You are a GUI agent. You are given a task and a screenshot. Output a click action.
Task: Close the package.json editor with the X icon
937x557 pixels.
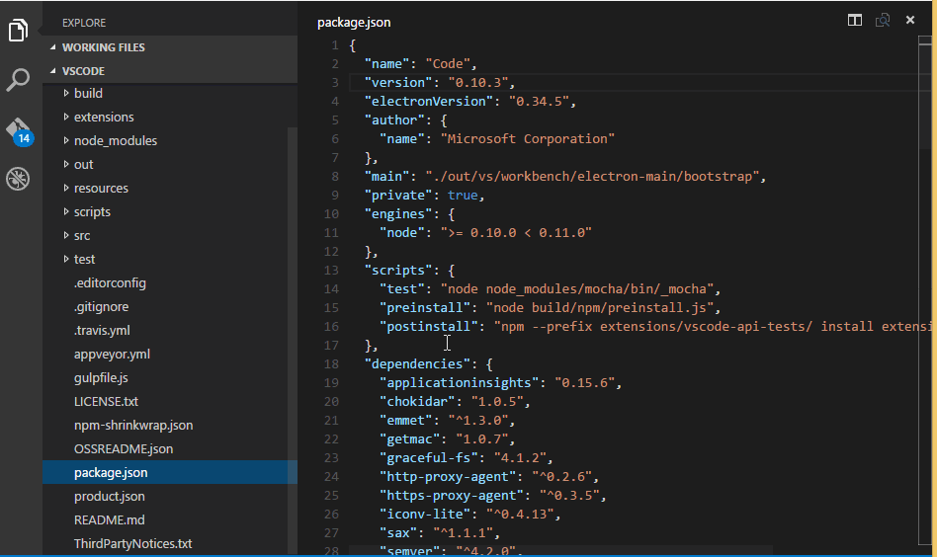point(910,20)
